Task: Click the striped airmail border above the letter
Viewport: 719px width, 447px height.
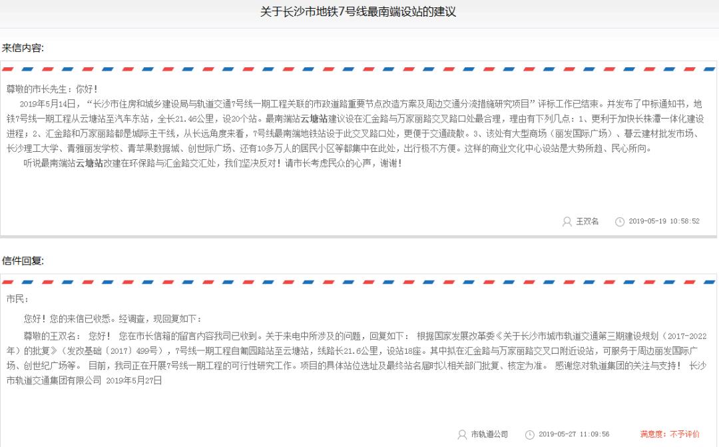Action: pyautogui.click(x=358, y=69)
